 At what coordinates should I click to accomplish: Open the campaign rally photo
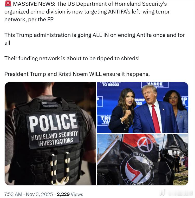pyautogui.click(x=142, y=108)
